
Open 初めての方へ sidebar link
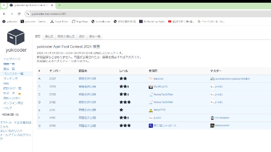click(12, 98)
